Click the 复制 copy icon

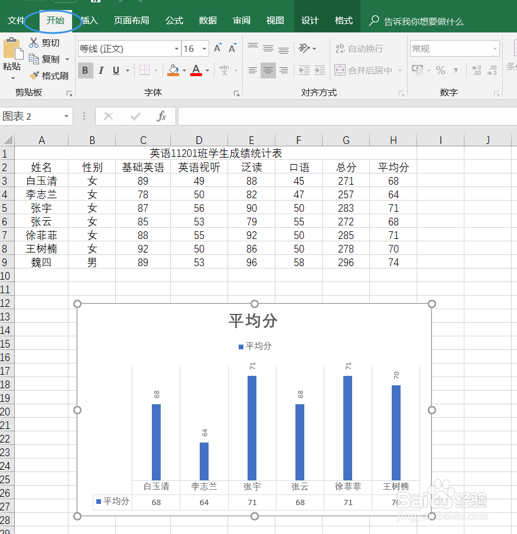click(x=44, y=58)
